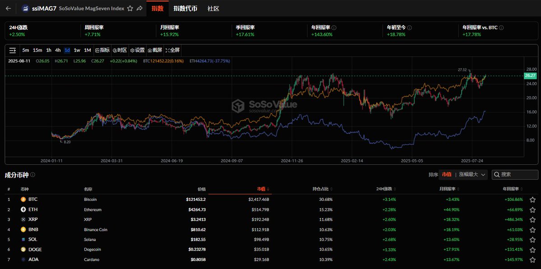Open the 设置 chart settings
Image resolution: width=541 pixels, height=269 pixels.
[x=137, y=50]
